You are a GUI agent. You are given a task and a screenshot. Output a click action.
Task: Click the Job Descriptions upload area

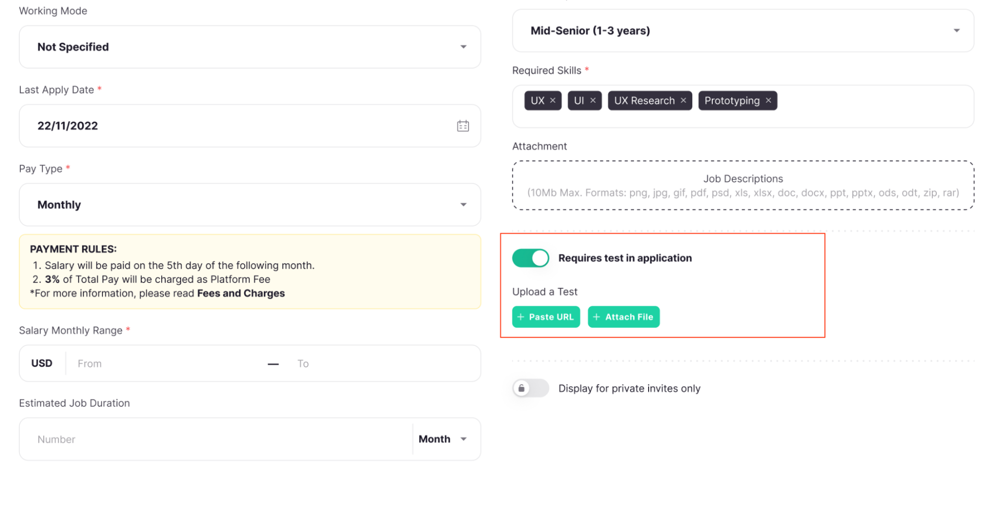coord(743,185)
